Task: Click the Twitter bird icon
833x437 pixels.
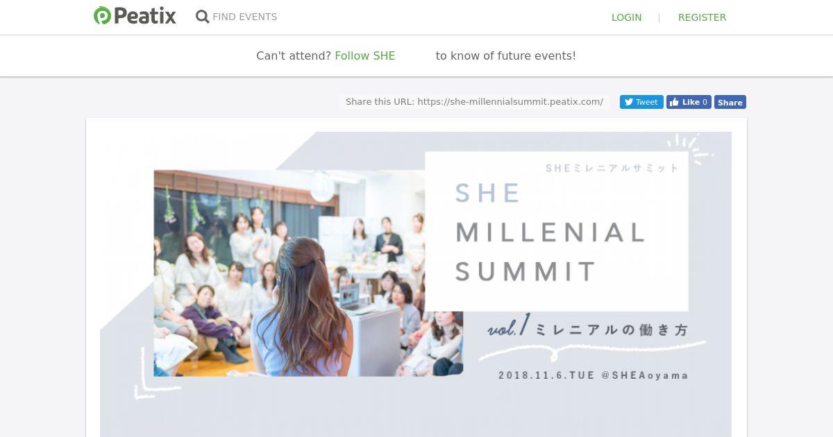Action: tap(628, 102)
